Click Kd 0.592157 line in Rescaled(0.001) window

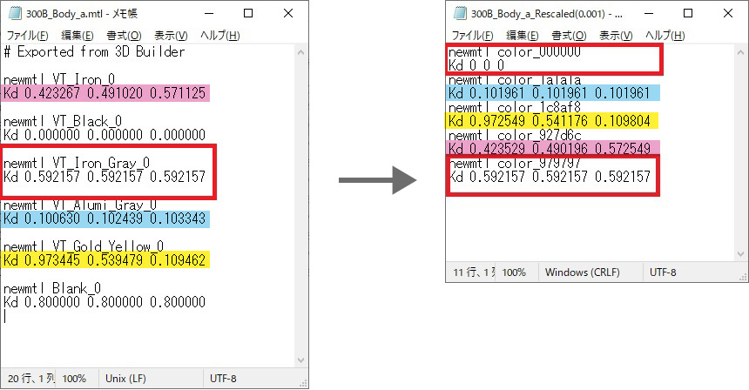pyautogui.click(x=550, y=177)
